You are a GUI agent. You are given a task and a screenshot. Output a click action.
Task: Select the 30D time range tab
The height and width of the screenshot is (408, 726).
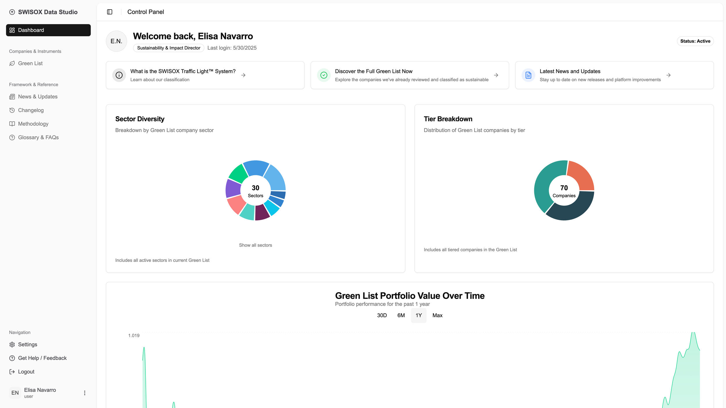pyautogui.click(x=382, y=315)
